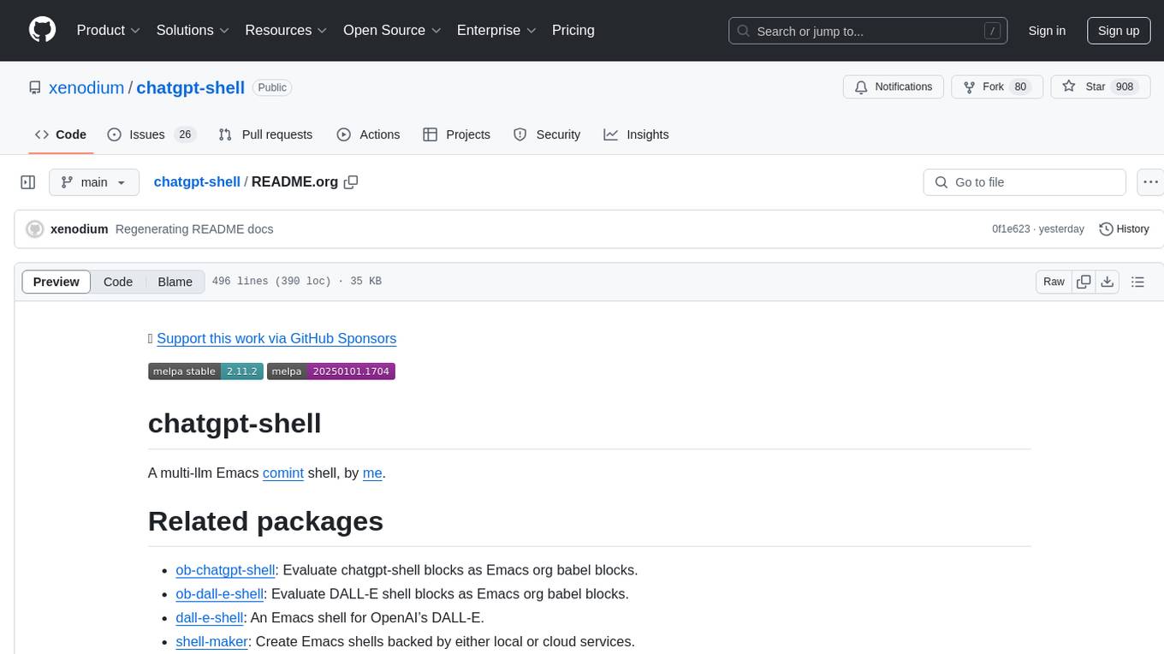
Task: Copy raw file contents
Action: [x=1084, y=282]
